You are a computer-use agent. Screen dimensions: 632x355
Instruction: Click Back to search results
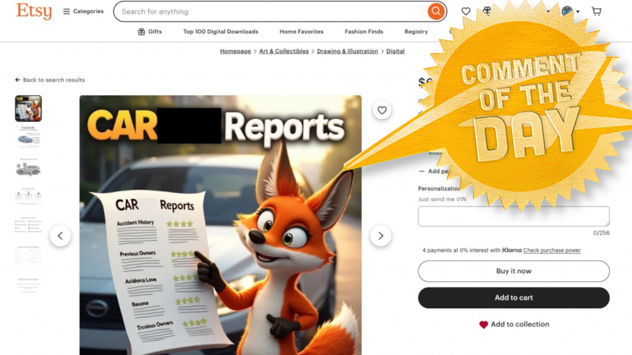pyautogui.click(x=50, y=80)
